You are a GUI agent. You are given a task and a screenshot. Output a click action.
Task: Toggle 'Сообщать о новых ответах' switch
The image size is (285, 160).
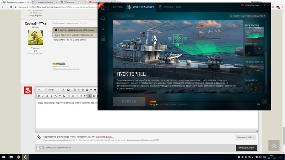(40, 148)
